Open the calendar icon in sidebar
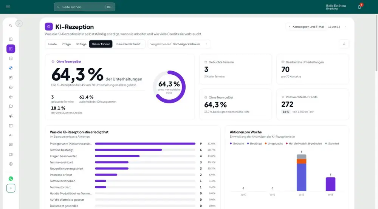Viewport: 378px width, 209px height. point(11,58)
